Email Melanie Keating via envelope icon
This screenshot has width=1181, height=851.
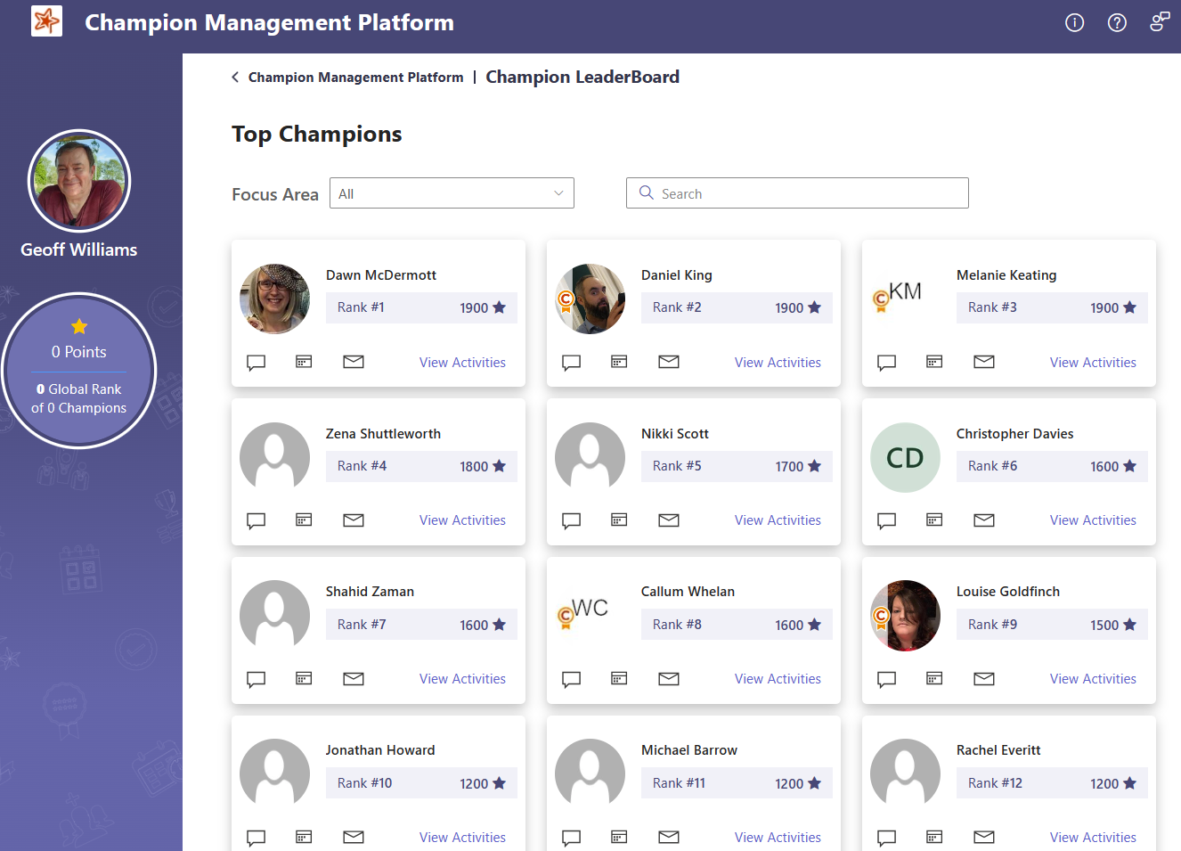[983, 362]
